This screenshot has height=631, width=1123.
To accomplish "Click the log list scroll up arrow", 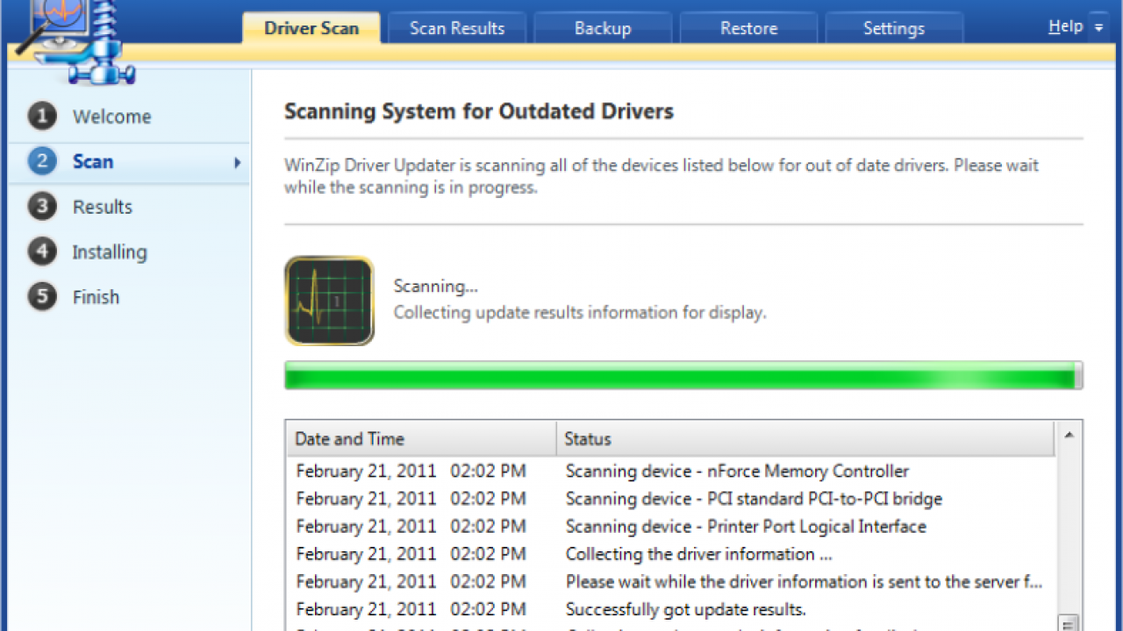I will [x=1069, y=435].
